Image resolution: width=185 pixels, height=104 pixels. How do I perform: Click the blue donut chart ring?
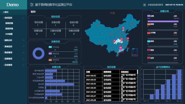(x=38, y=53)
